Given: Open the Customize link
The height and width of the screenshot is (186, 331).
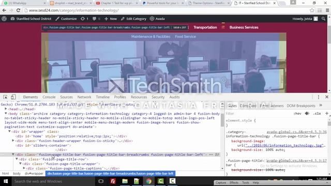Looking at the screenshot, I should (x=66, y=19).
